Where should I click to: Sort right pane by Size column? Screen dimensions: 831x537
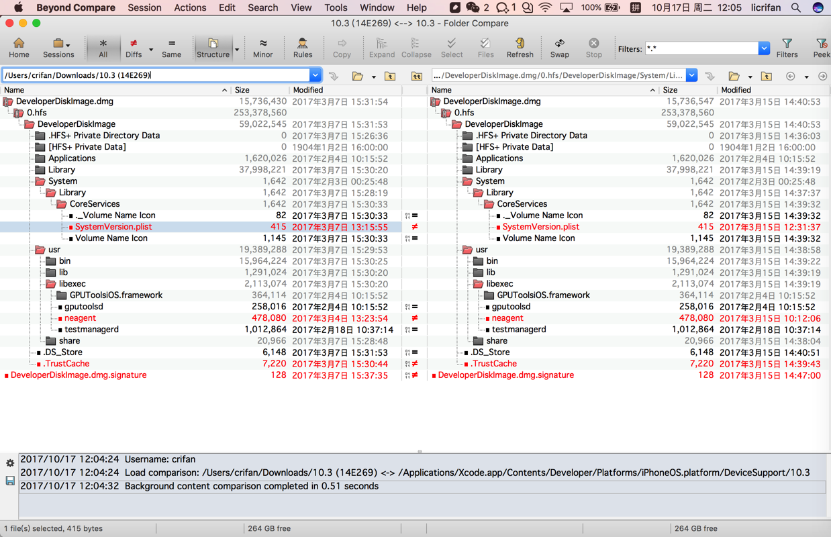click(688, 90)
